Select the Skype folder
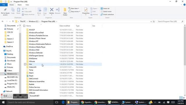The width and height of the screenshot is (186, 105). click(31, 76)
